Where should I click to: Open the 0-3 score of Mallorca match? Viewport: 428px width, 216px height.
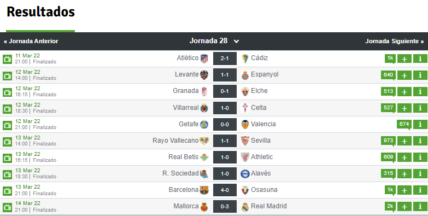point(225,207)
